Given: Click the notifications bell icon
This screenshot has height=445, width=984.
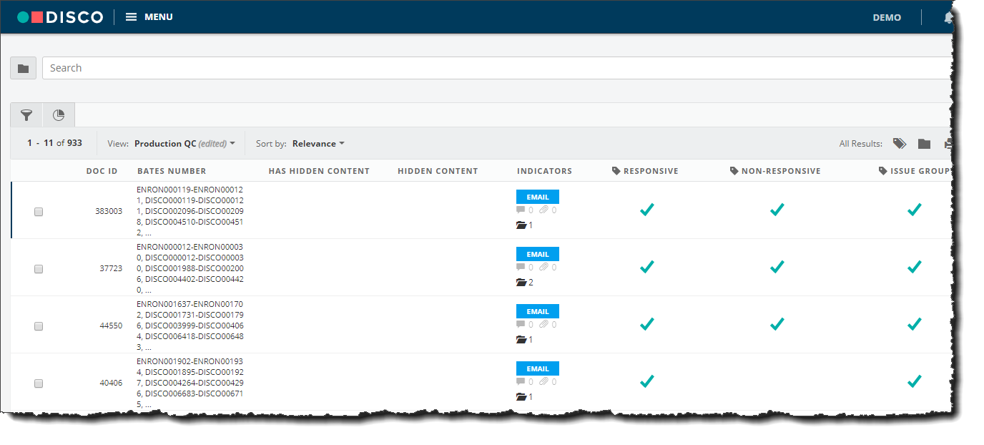Looking at the screenshot, I should (948, 18).
